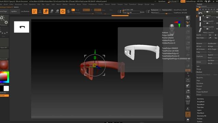Toggle the orange Gizmo 3D icon
Viewport: 218px width, 123px height.
coord(63,11)
